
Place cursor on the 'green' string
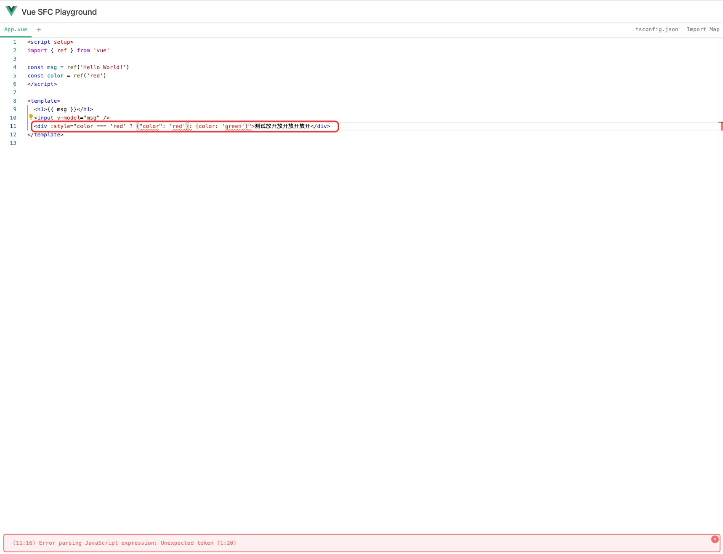pyautogui.click(x=233, y=126)
